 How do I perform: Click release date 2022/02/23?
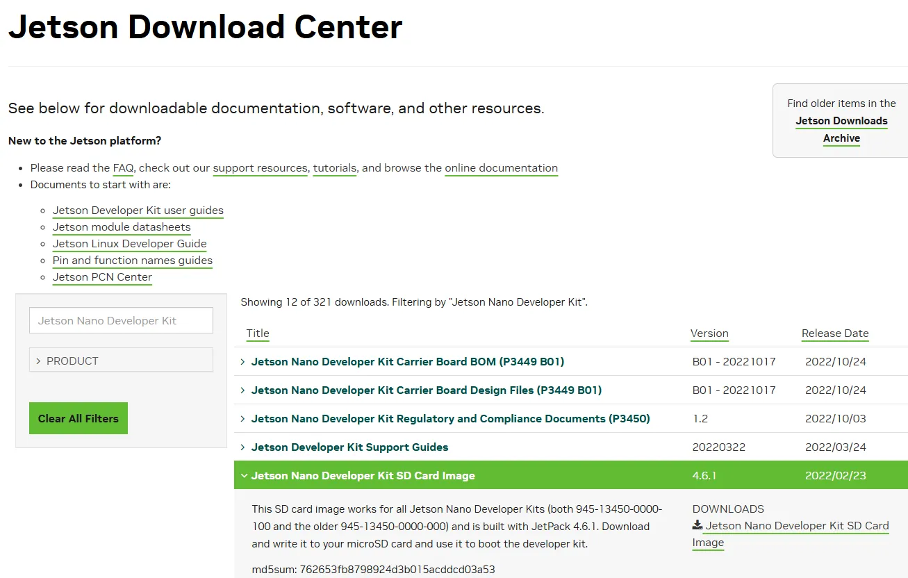[836, 476]
